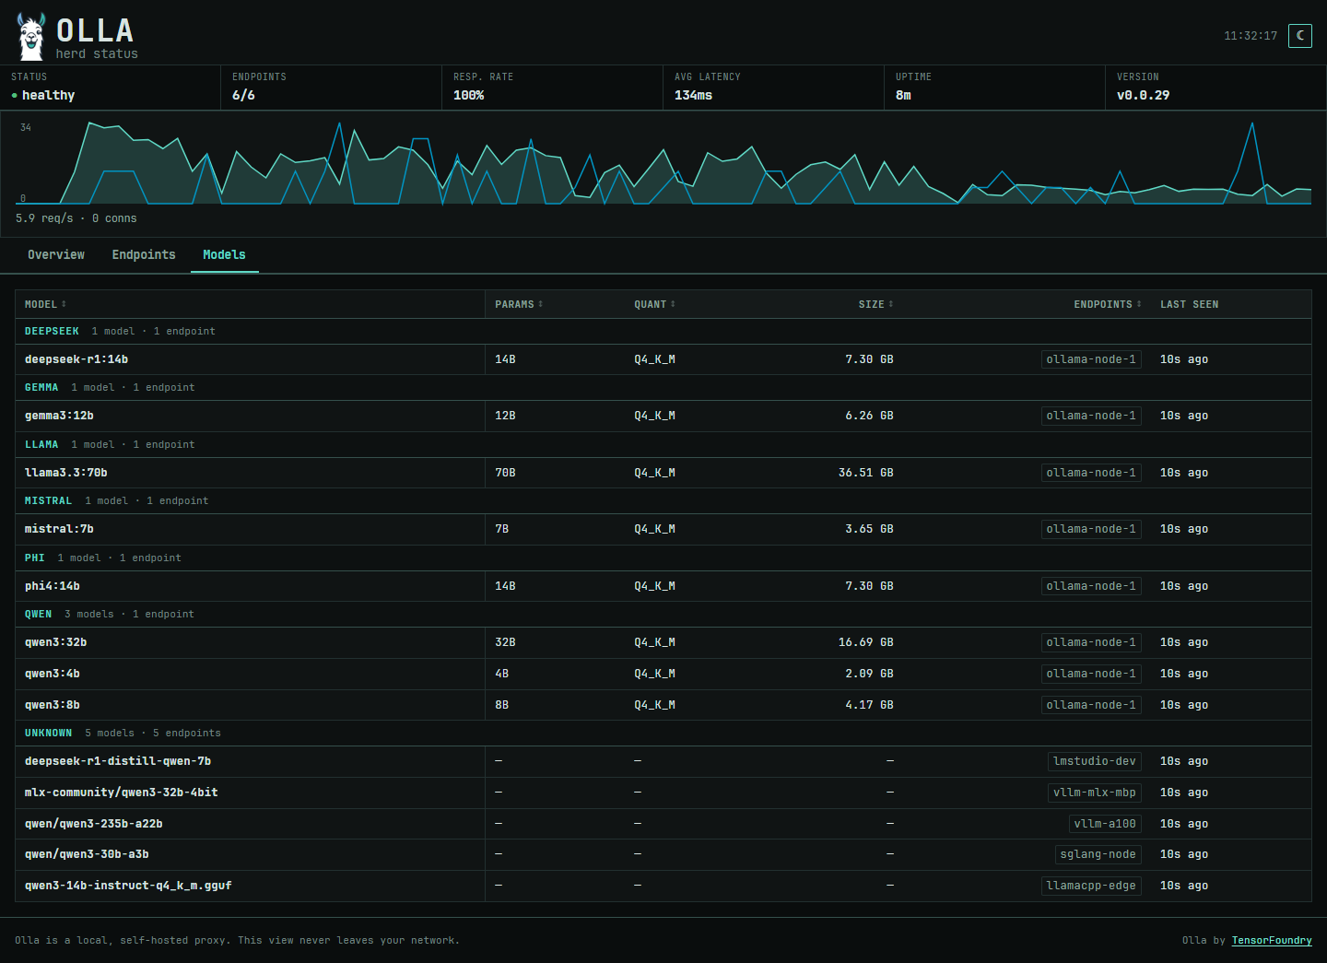This screenshot has width=1327, height=963.
Task: Click the vllm-a100 endpoint tag
Action: point(1105,824)
